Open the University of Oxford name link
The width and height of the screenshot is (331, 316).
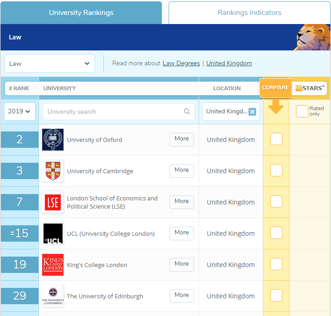[x=95, y=140]
